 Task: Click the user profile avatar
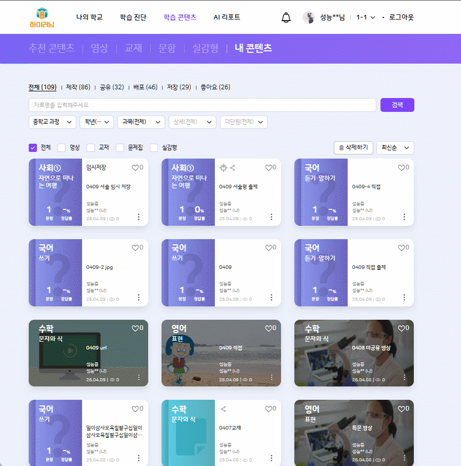pos(309,17)
